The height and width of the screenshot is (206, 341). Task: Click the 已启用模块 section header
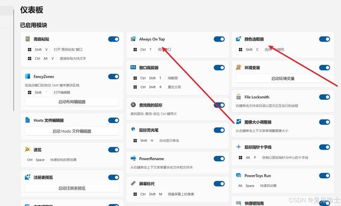33,25
